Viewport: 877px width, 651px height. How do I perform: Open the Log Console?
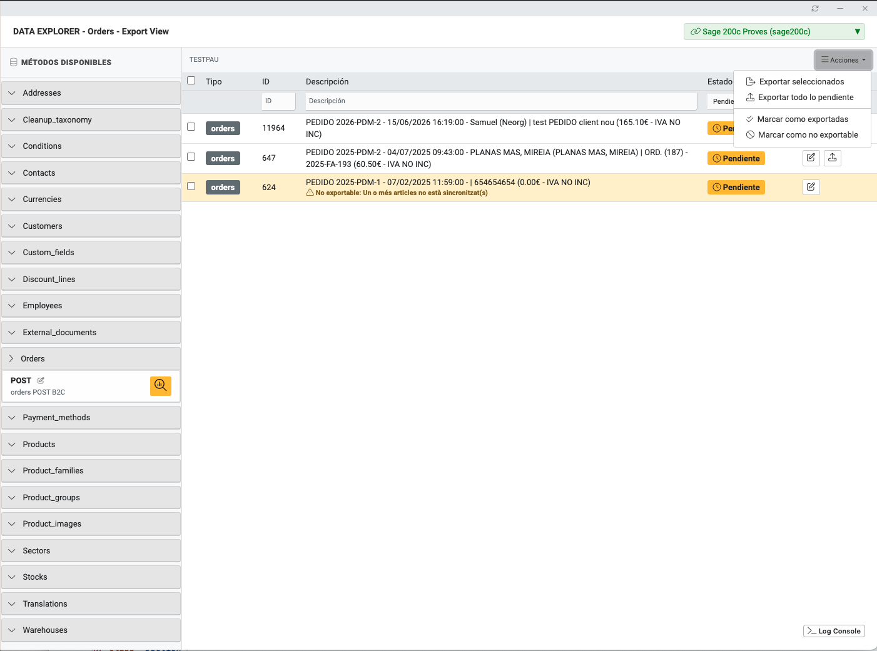click(834, 631)
